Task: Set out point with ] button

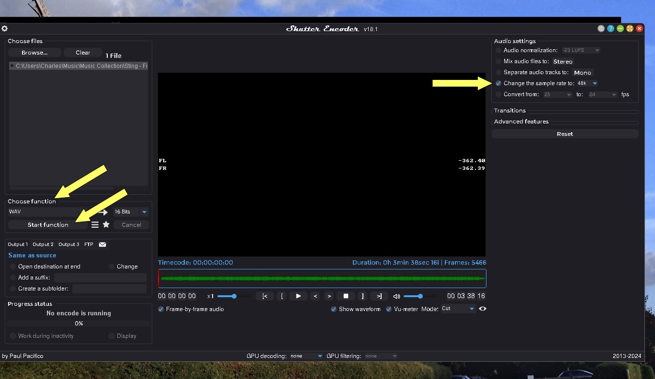Action: (x=362, y=296)
